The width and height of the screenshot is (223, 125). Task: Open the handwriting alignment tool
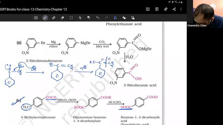click(x=80, y=18)
